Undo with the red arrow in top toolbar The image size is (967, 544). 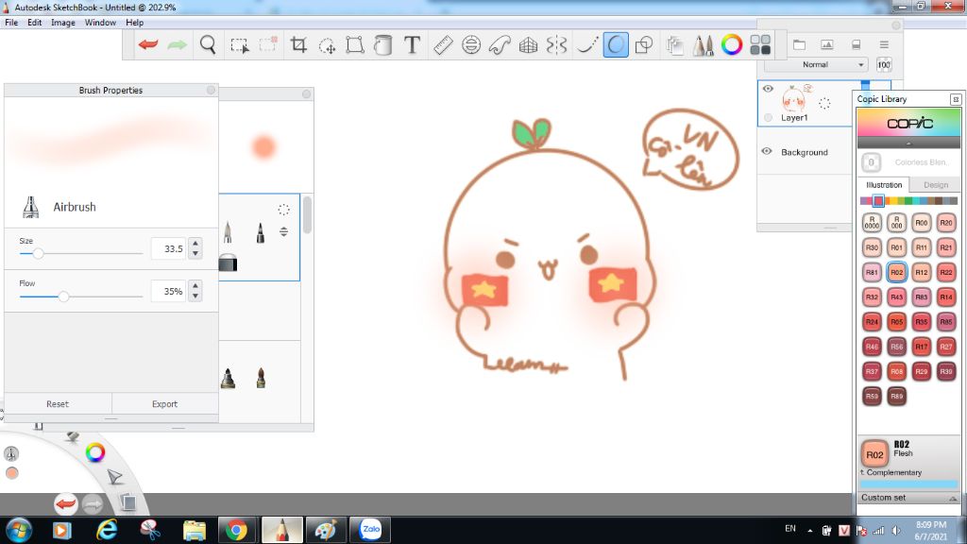click(148, 44)
